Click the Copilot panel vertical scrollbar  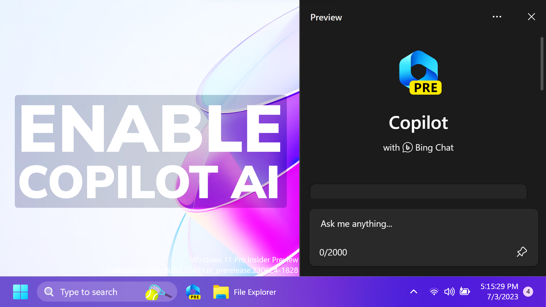542,64
